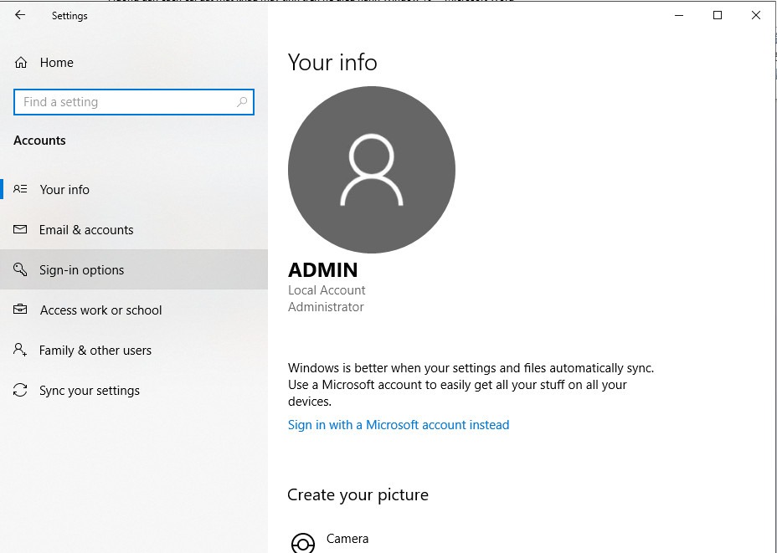Open the Home settings page
This screenshot has height=553, width=777.
pos(56,63)
